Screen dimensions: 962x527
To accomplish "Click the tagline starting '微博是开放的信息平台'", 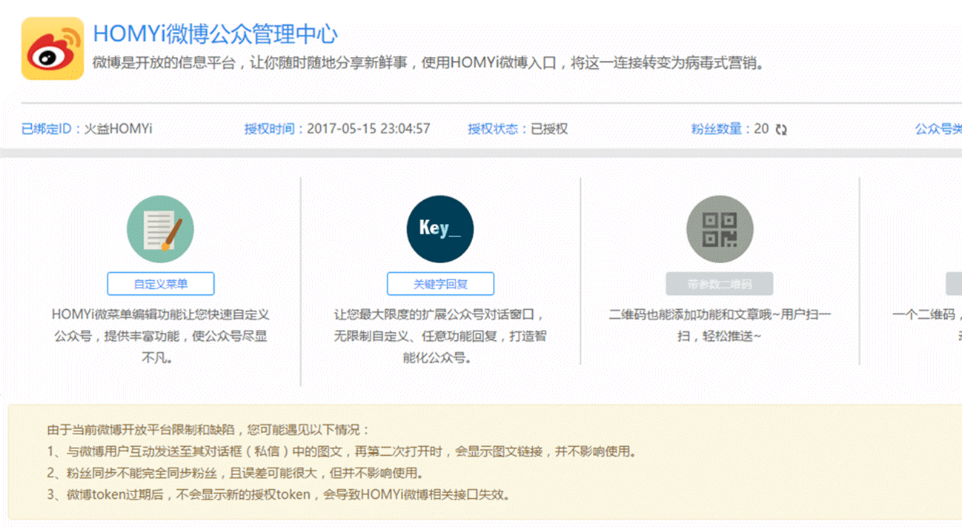I will [428, 63].
